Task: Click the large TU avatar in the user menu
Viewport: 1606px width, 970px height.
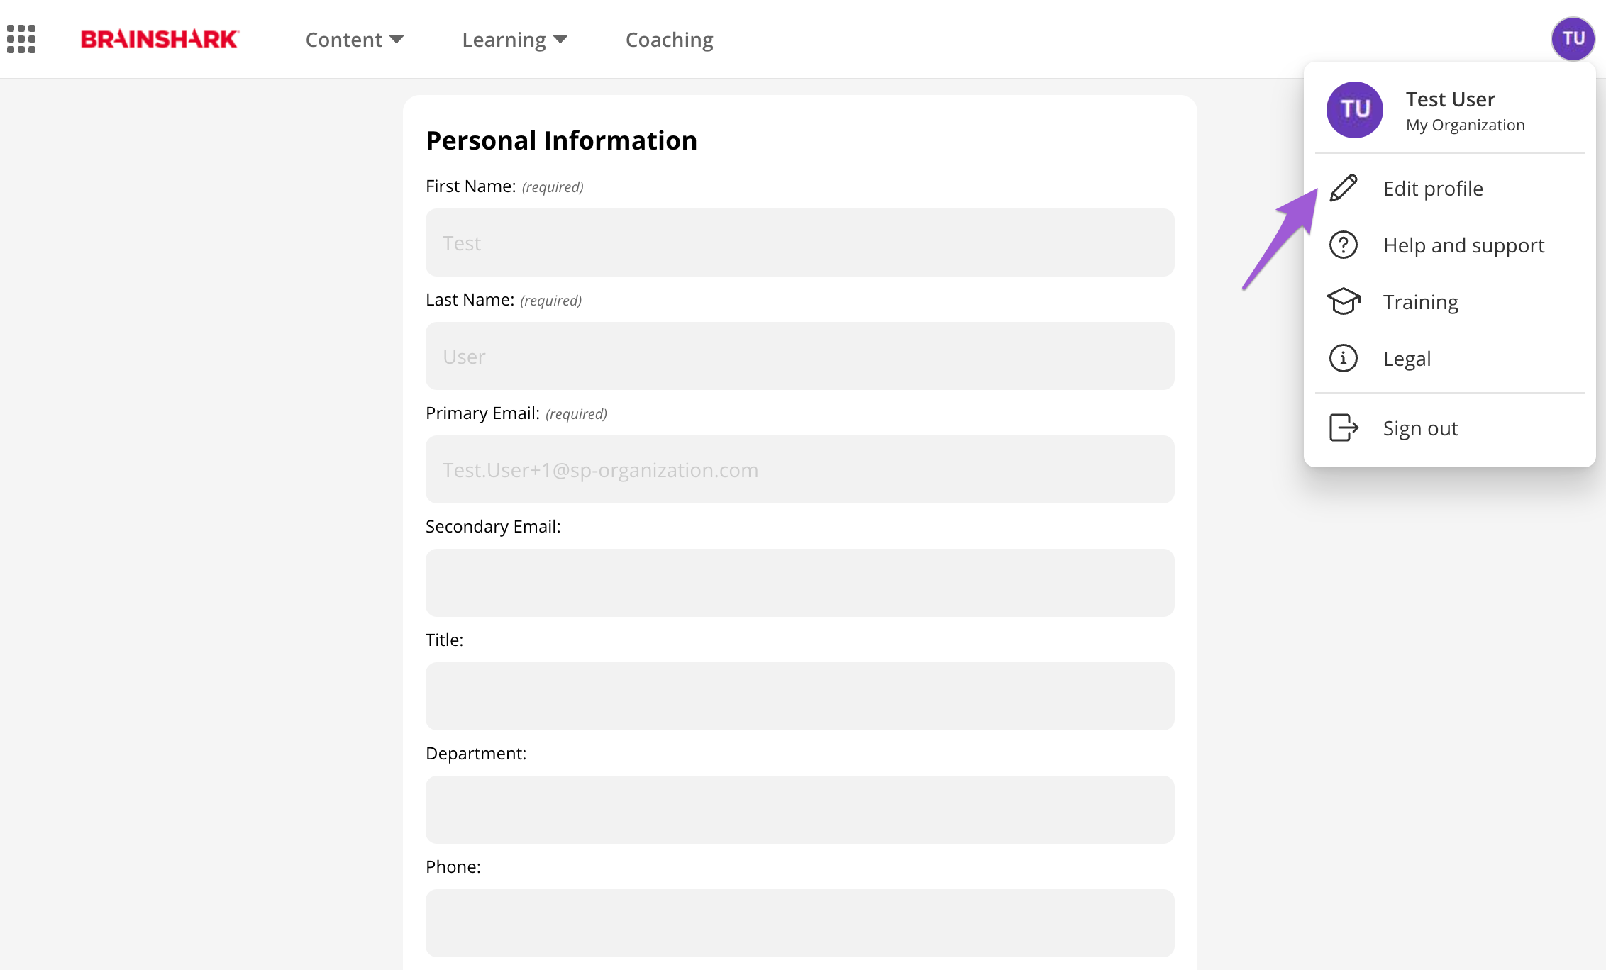Action: tap(1354, 110)
